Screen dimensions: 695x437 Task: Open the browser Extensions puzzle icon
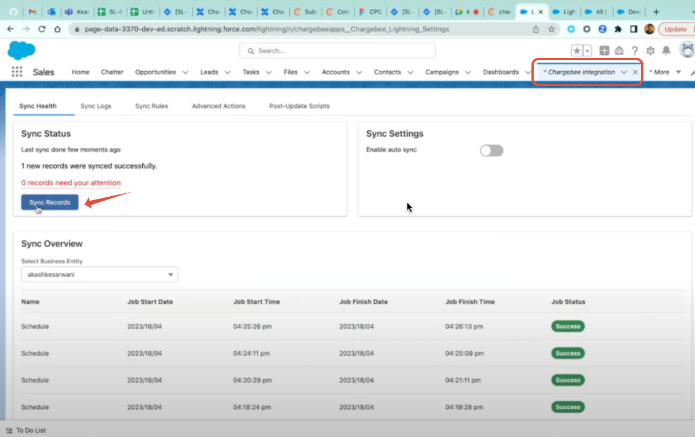(618, 29)
